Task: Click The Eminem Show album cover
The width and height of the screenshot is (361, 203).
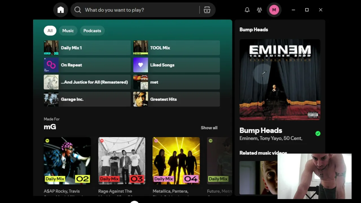Action: tap(280, 80)
